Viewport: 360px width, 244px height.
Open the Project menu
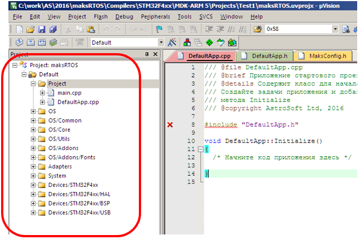tap(77, 17)
